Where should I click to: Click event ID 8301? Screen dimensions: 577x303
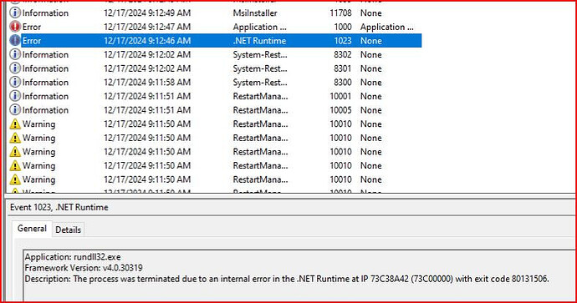[x=342, y=68]
